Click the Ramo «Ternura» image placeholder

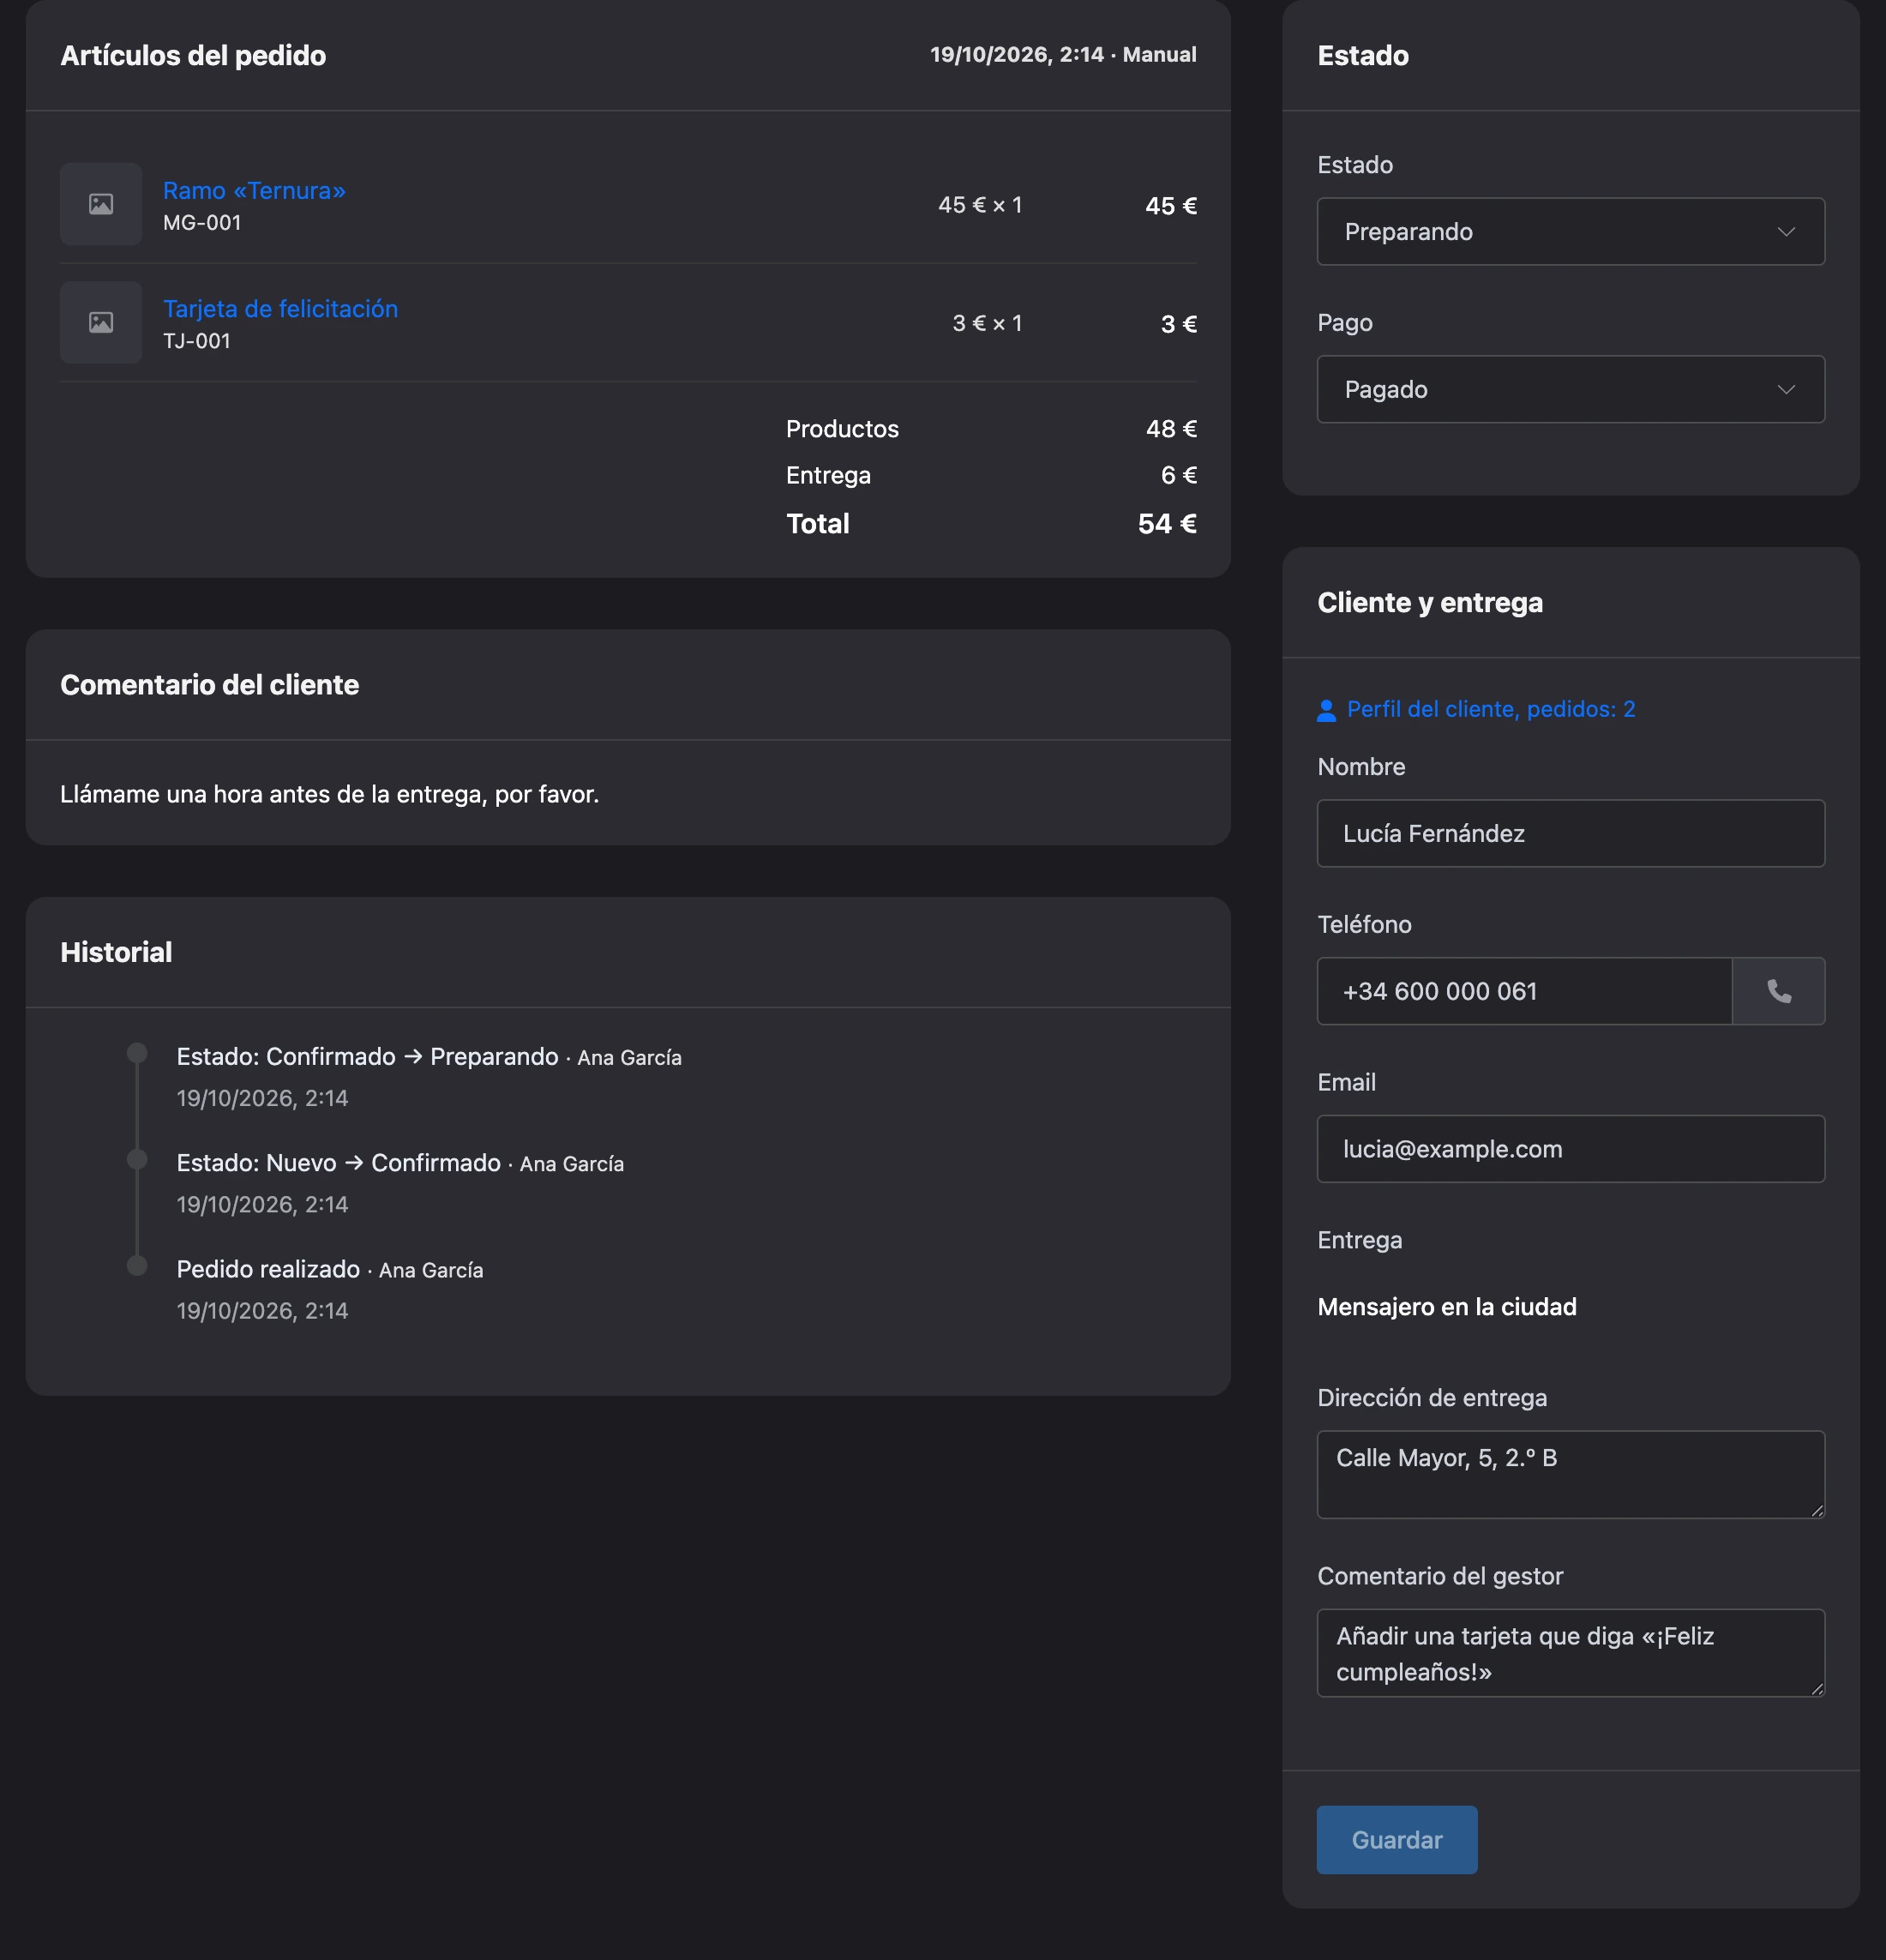101,204
